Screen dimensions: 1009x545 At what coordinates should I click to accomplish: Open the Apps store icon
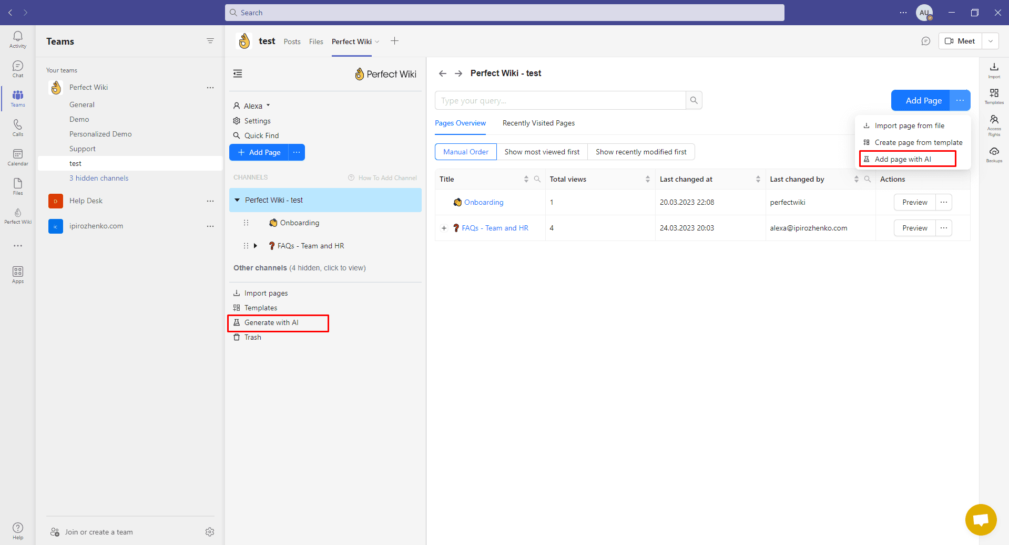(18, 275)
